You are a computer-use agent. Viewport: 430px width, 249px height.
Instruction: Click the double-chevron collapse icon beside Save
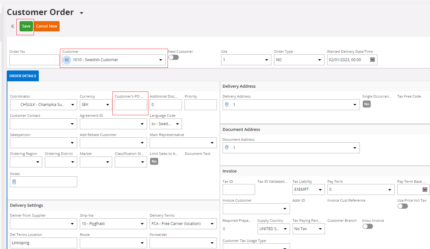[x=12, y=26]
